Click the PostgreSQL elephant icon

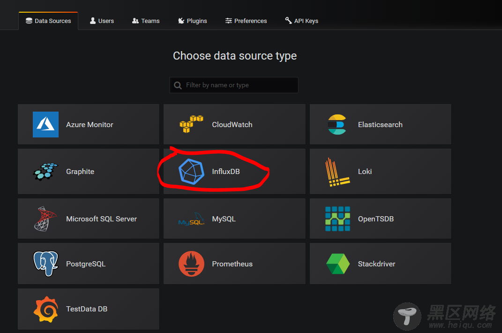pyautogui.click(x=46, y=264)
